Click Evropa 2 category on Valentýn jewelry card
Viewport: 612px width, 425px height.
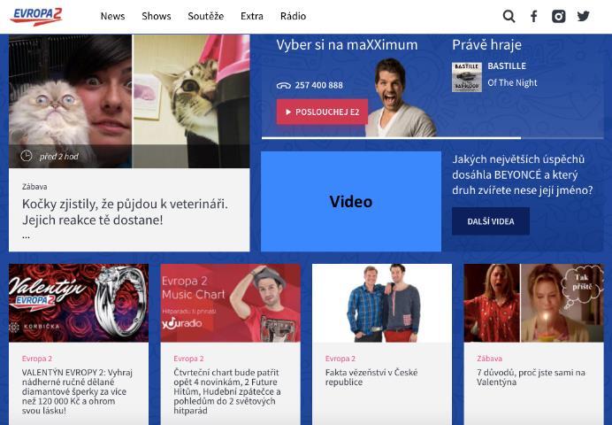(x=37, y=359)
